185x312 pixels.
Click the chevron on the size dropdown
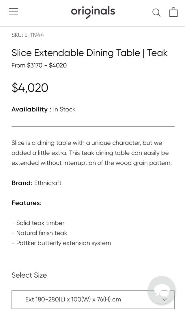[x=165, y=300]
